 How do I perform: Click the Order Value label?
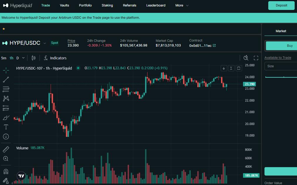[273, 183]
